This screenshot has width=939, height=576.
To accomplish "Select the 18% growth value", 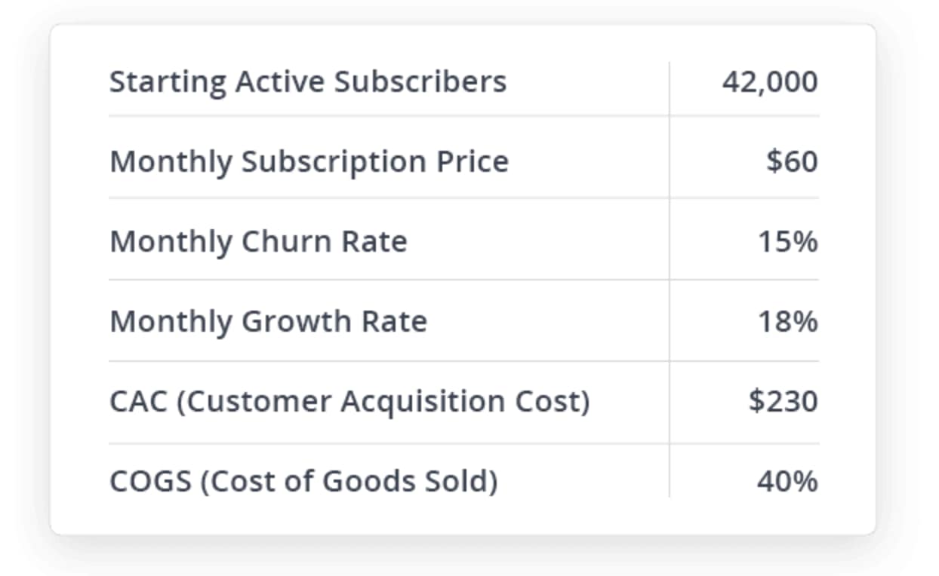I will click(787, 322).
